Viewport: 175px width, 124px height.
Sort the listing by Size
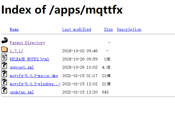coord(108,30)
